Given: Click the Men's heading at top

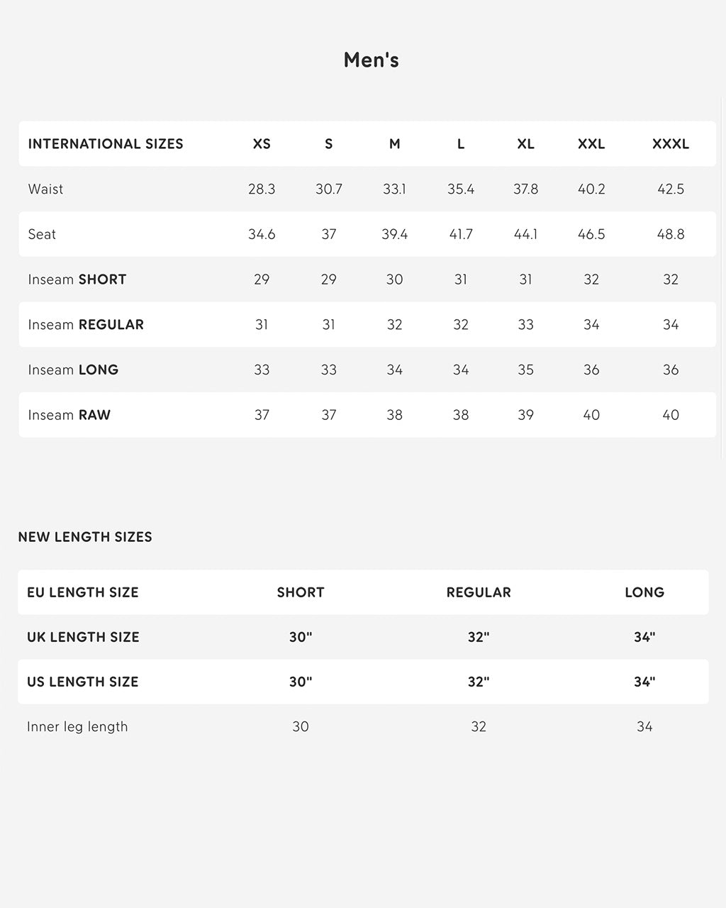Looking at the screenshot, I should click(371, 60).
